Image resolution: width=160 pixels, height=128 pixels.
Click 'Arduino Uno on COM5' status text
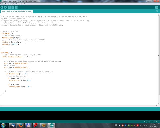tap(151, 122)
